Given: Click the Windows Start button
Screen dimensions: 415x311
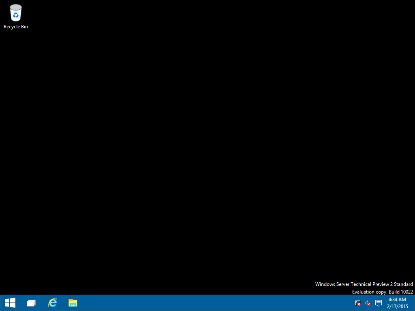Looking at the screenshot, I should 10,302.
